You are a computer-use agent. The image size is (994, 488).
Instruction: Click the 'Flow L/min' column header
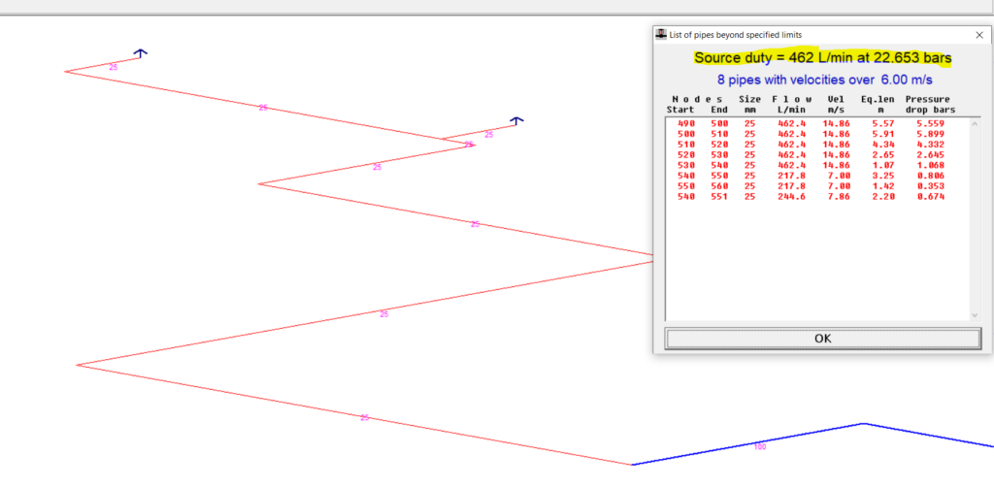(x=791, y=105)
